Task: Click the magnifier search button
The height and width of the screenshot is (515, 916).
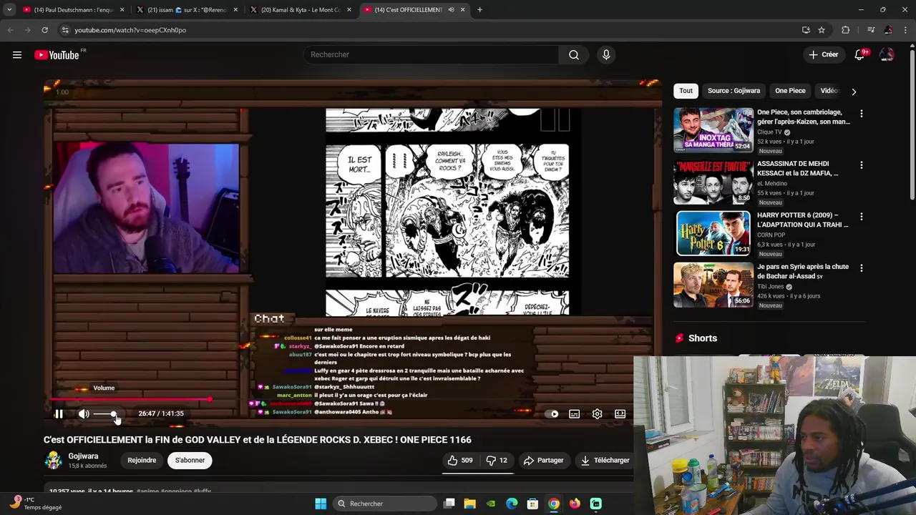Action: click(574, 55)
